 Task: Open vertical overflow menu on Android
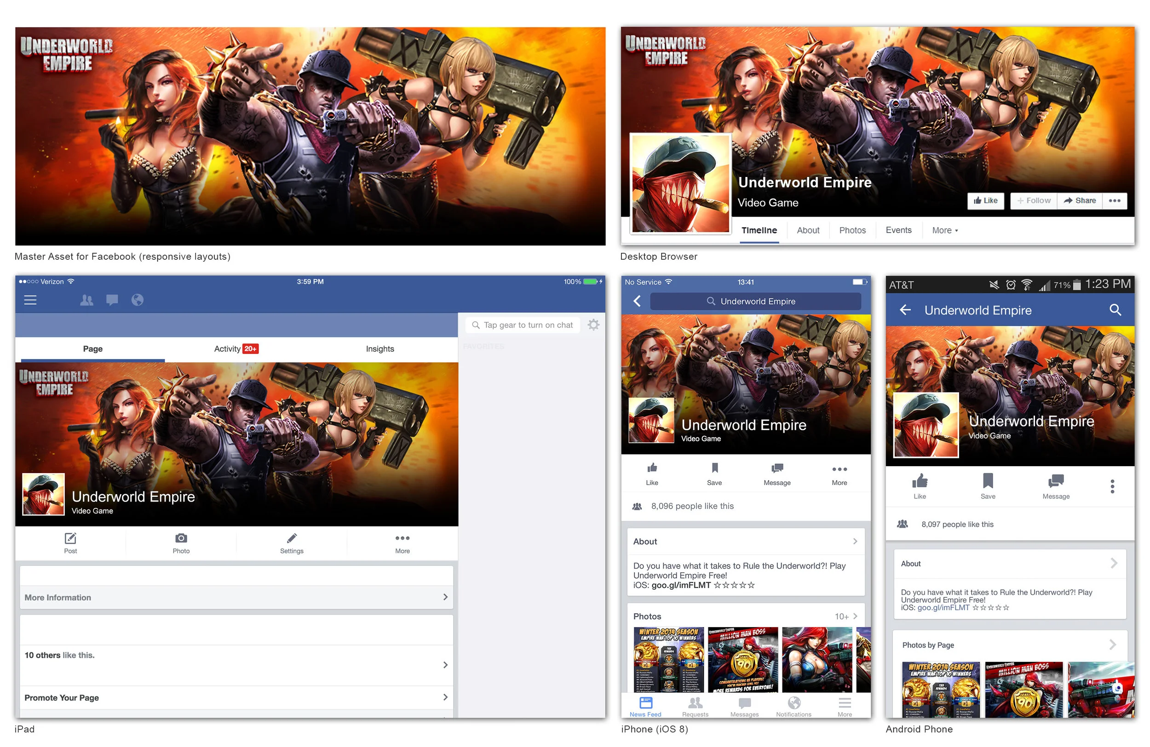[x=1112, y=486]
